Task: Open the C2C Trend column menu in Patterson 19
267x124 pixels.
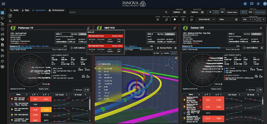Action: click(x=67, y=94)
